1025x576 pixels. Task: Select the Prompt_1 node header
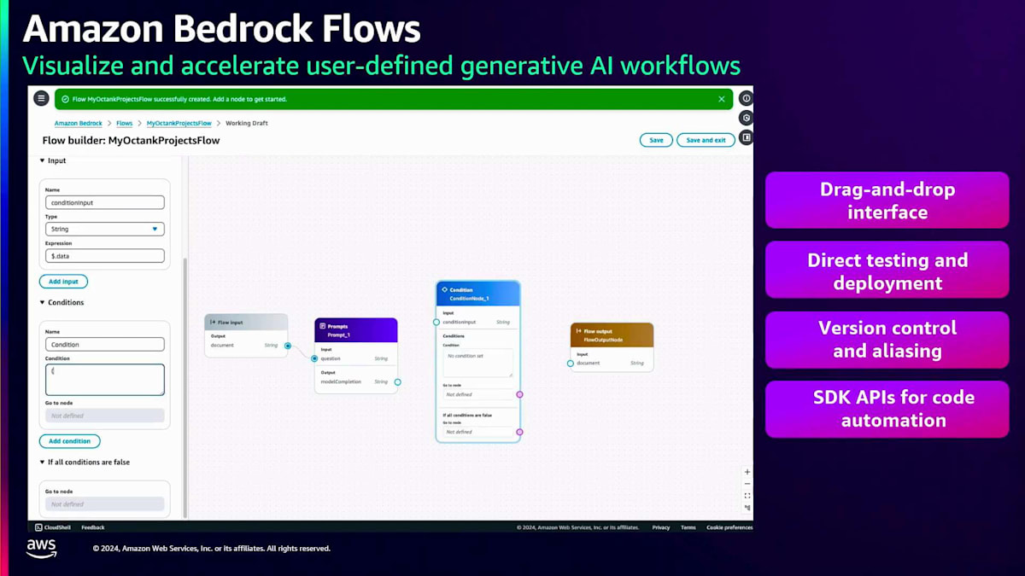(x=355, y=330)
